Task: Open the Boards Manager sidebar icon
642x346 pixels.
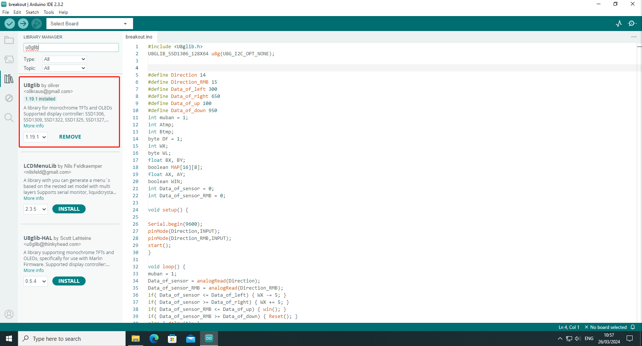Action: click(9, 59)
